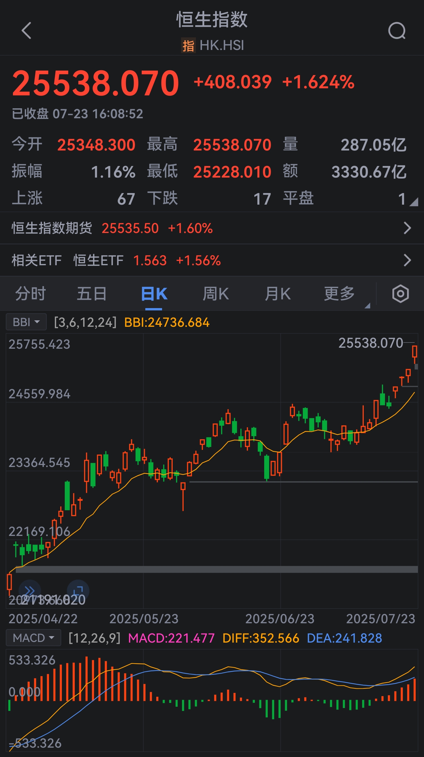Tap the candlestick chart low near 2025/05/23
The height and width of the screenshot is (757, 424).
[x=183, y=496]
